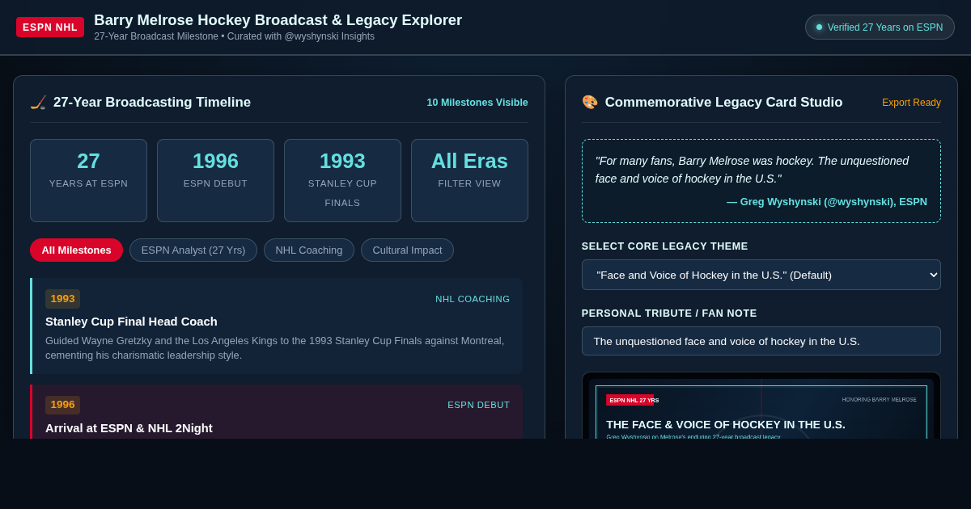Click the hockey stick icon beside Timeline title

(x=38, y=103)
